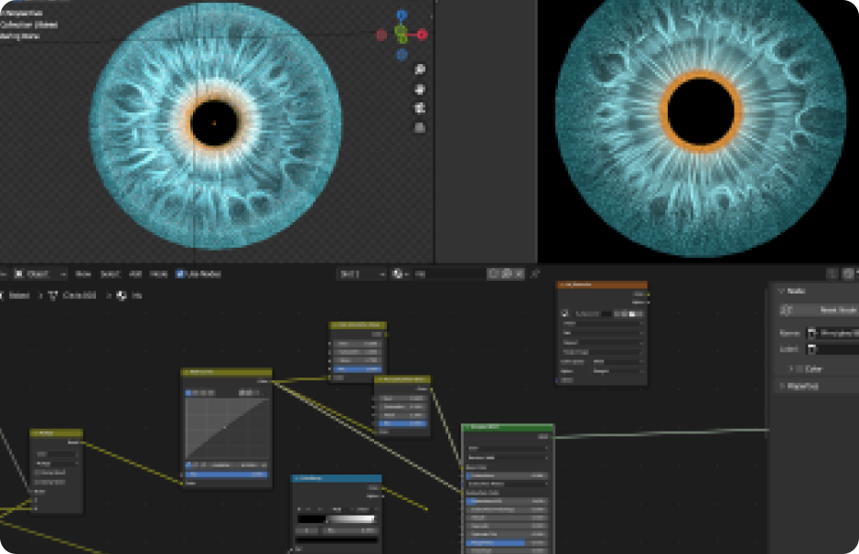Screen dimensions: 859x554
Task: Select the green Principled BSDF node header
Action: [508, 427]
